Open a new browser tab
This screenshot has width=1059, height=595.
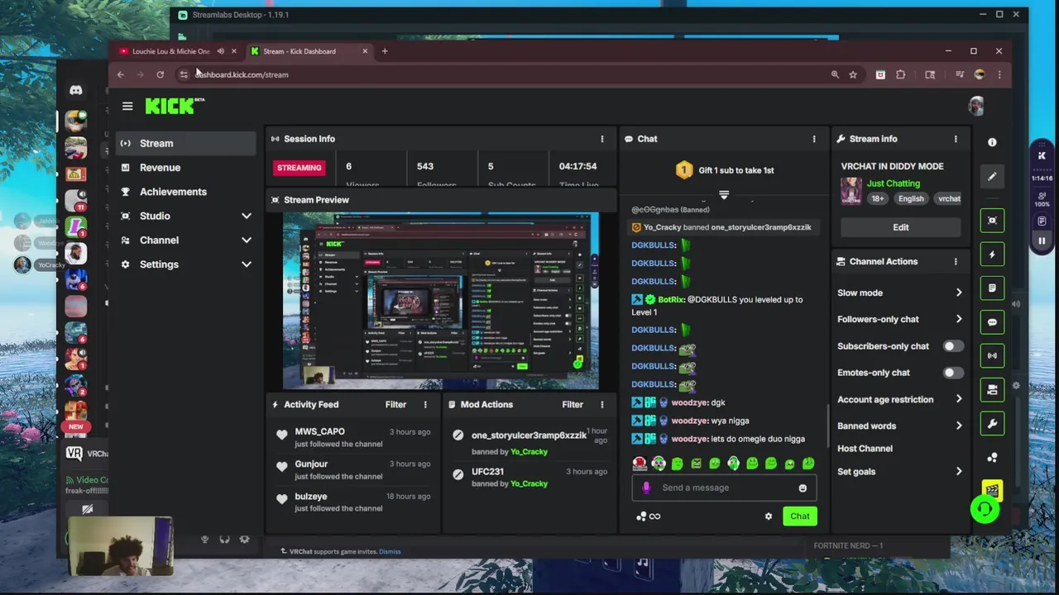pyautogui.click(x=385, y=51)
